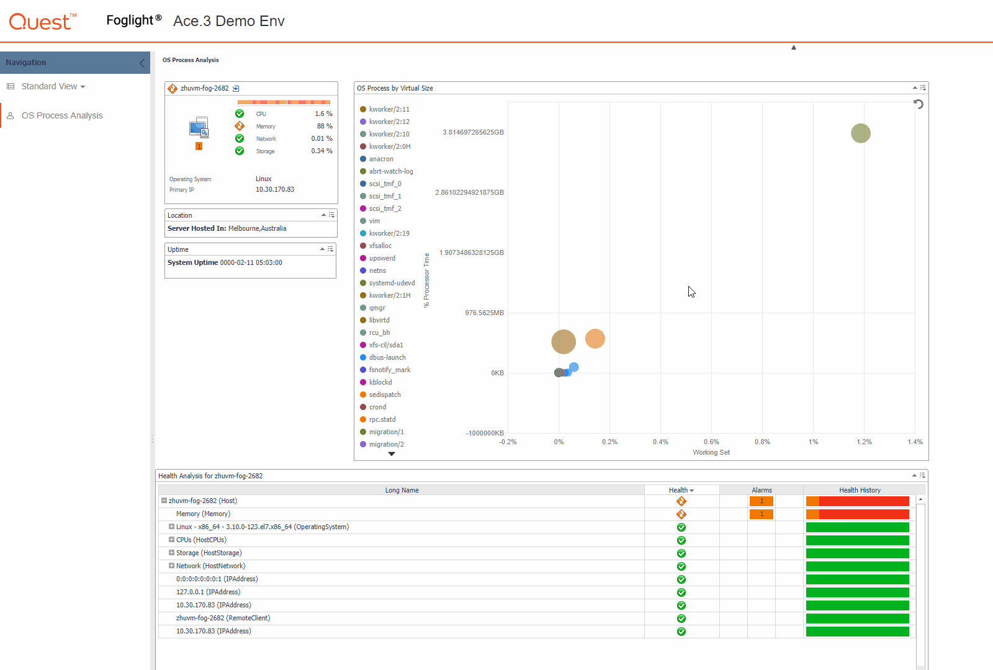The width and height of the screenshot is (993, 670).
Task: Toggle xfsalloc legend entry
Action: coord(375,246)
